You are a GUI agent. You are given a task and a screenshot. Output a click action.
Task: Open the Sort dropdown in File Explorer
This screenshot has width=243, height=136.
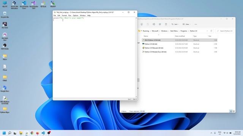point(175,24)
